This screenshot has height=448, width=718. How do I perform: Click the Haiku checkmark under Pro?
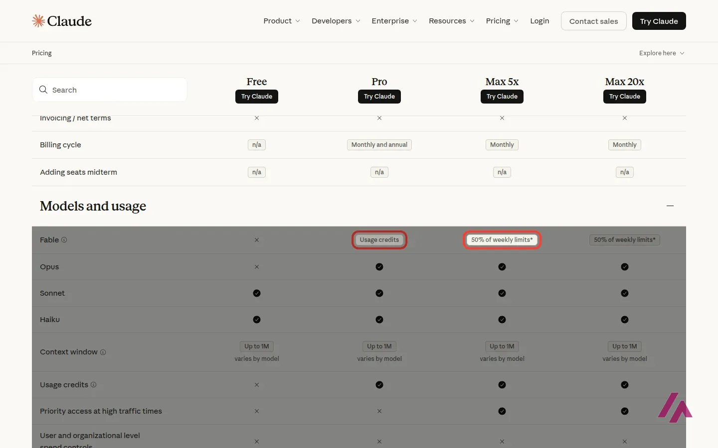(379, 320)
